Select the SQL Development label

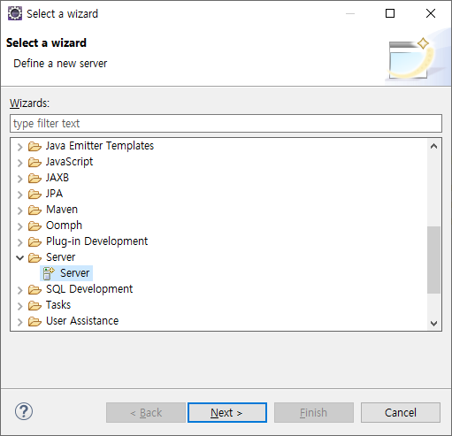point(89,289)
